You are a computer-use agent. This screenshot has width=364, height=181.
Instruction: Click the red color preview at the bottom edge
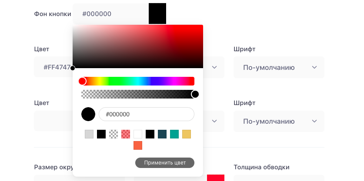point(216,178)
